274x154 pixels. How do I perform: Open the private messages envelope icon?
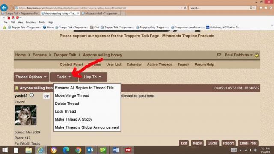point(219,55)
